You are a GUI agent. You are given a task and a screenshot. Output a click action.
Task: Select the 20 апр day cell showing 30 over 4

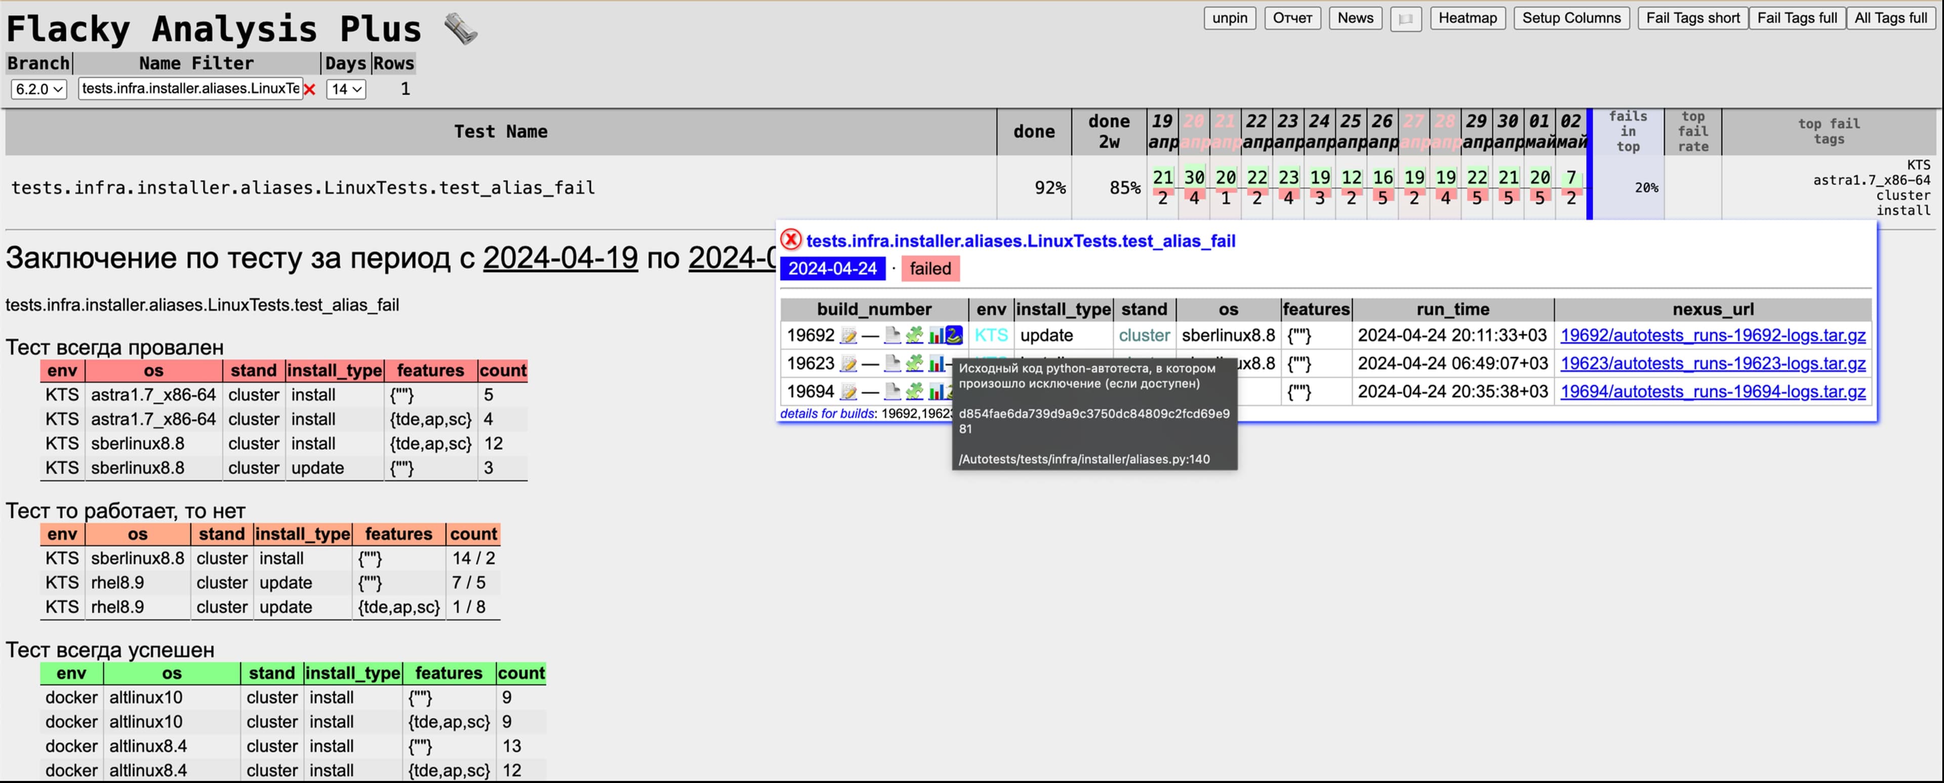(1194, 187)
